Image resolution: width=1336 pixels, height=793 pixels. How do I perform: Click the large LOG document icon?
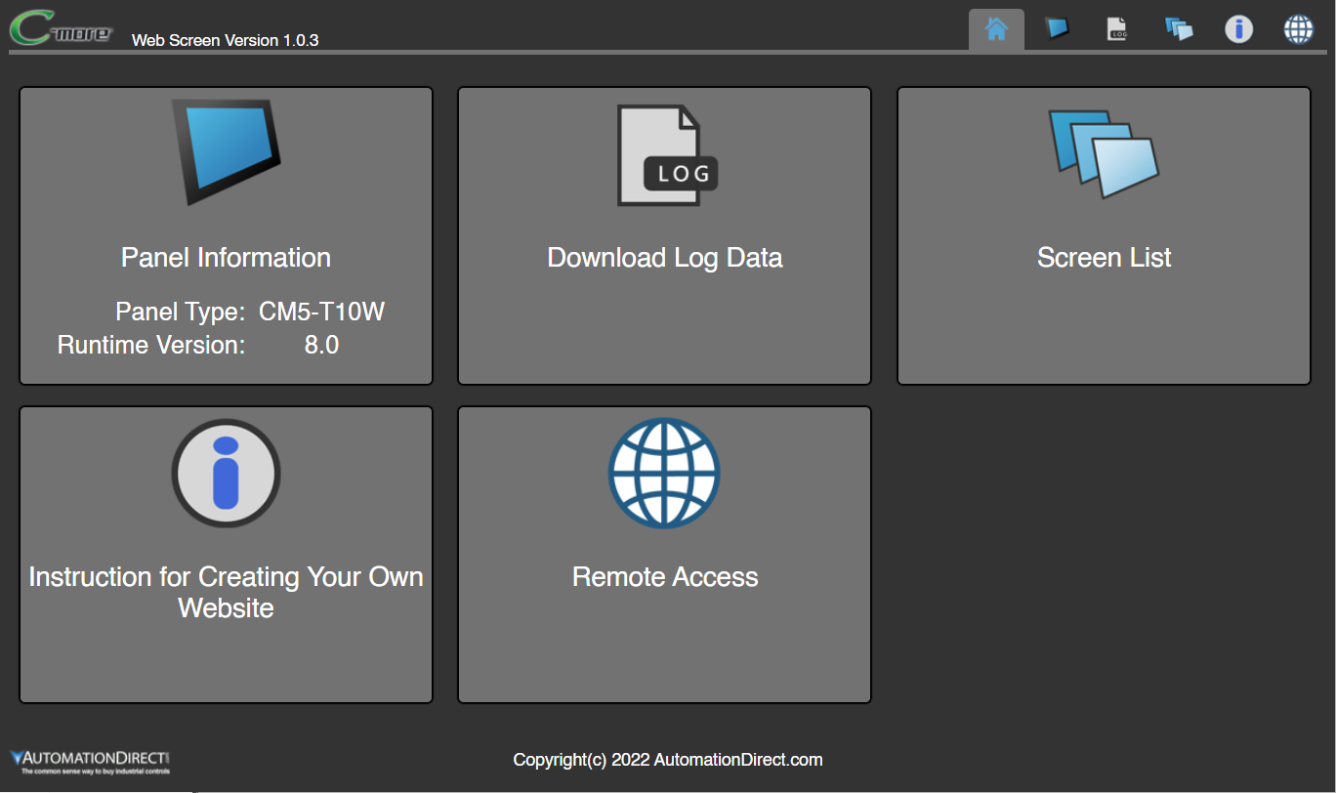coord(666,155)
